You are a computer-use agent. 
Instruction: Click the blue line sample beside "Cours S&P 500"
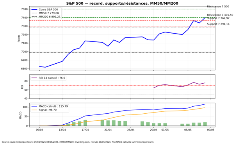34,9
